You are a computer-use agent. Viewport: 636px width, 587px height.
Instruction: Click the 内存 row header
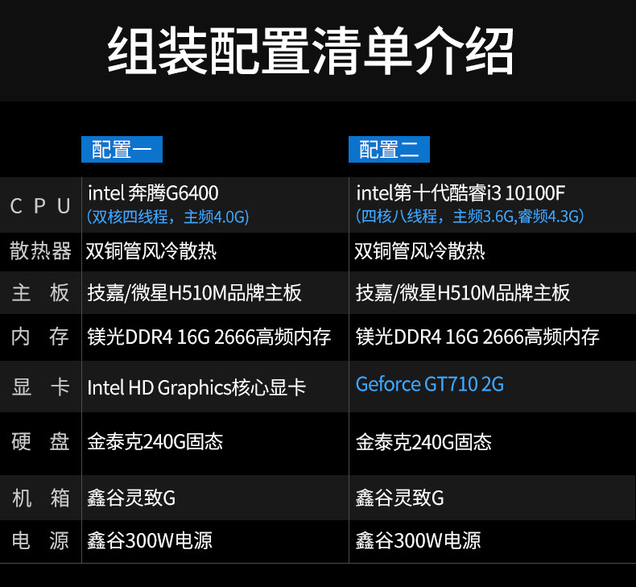point(40,337)
